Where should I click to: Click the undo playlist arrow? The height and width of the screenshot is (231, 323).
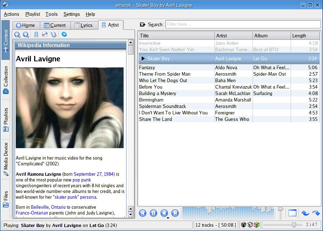(305, 213)
